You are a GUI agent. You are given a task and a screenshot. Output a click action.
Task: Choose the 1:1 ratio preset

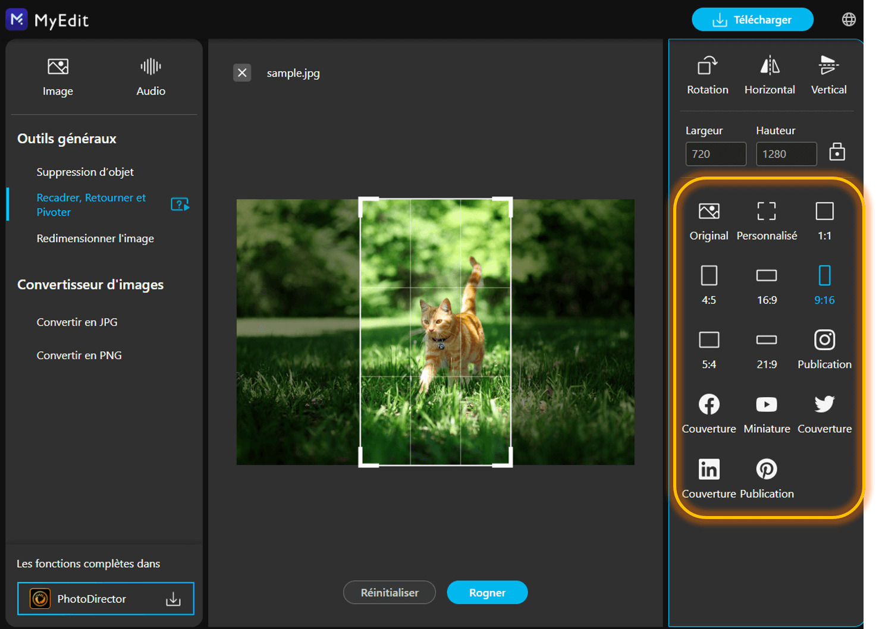coord(824,221)
